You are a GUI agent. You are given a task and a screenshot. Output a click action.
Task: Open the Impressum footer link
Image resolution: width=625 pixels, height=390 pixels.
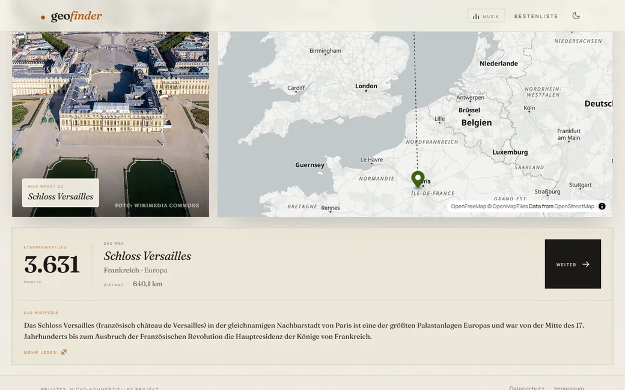[x=569, y=388]
